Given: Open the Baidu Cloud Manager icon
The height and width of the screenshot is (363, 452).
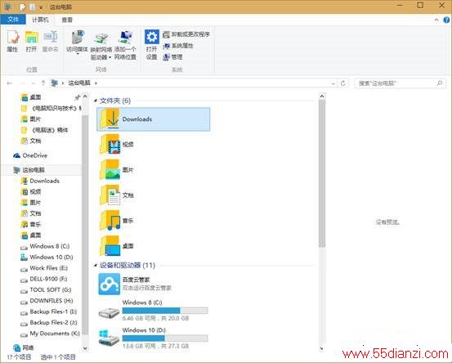Looking at the screenshot, I should point(110,284).
